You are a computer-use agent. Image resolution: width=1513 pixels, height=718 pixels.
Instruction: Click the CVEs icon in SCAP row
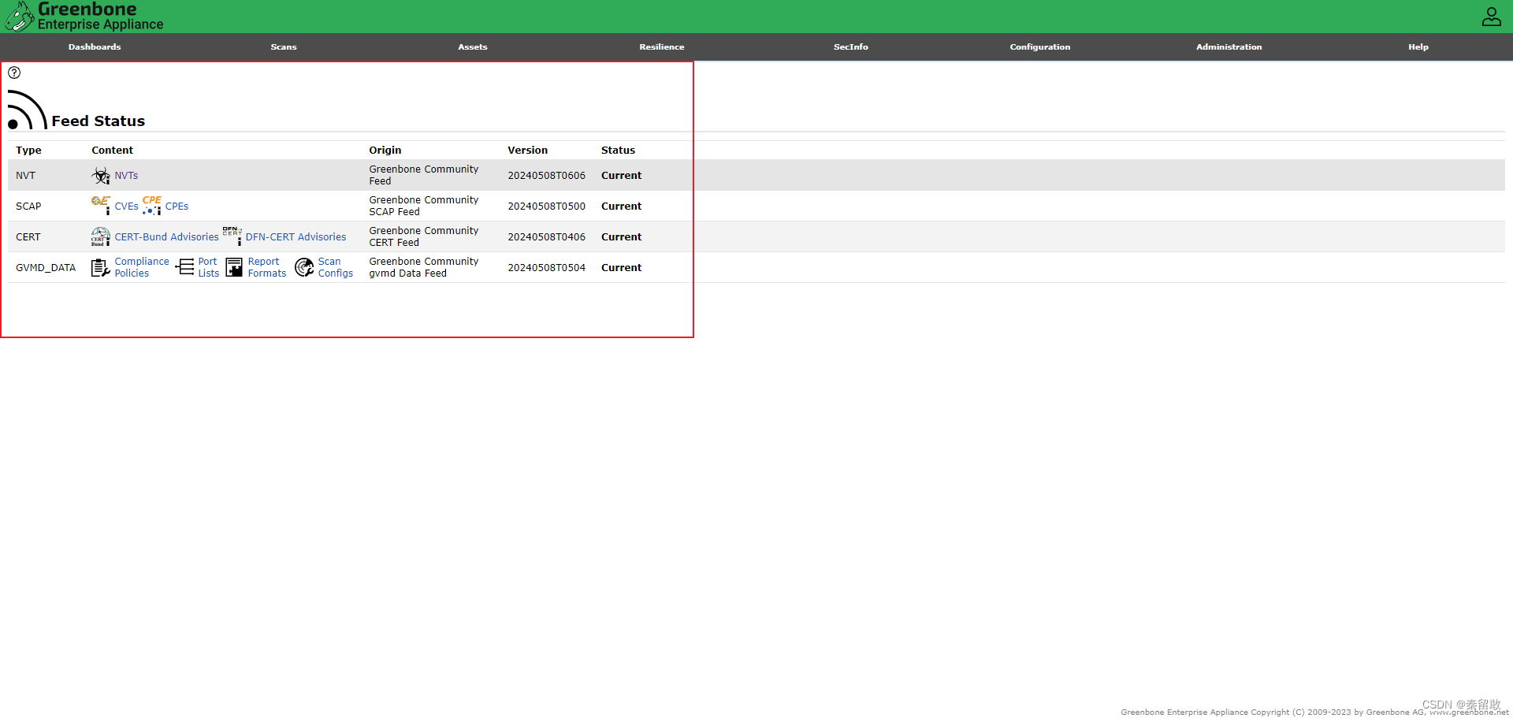click(x=101, y=205)
